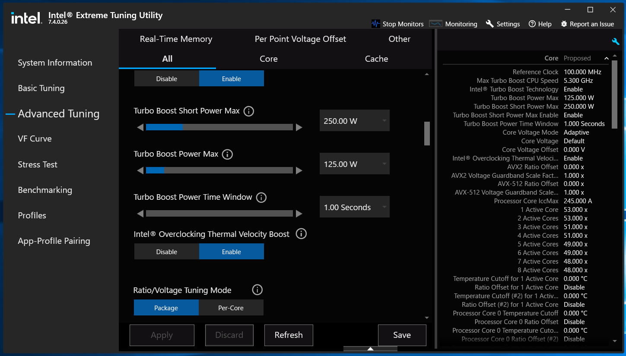Open VF Curve page
The image size is (626, 356).
[35, 139]
